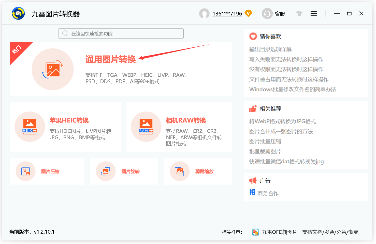Click the HEIC conversion icon
The height and width of the screenshot is (244, 376).
(30, 127)
